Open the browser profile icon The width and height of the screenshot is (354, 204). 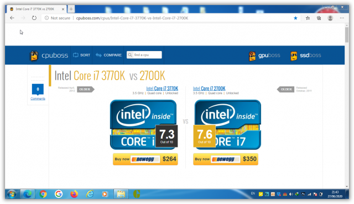(330, 18)
